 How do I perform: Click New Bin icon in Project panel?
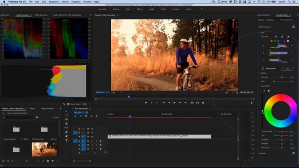(48, 161)
